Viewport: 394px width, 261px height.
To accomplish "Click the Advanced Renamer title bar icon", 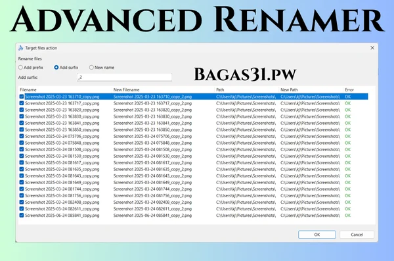I will click(21, 48).
